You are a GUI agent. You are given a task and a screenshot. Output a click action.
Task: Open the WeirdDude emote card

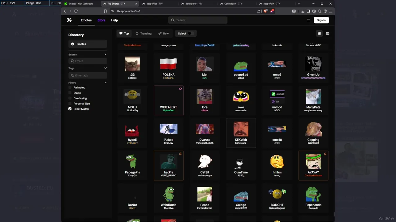click(x=169, y=198)
